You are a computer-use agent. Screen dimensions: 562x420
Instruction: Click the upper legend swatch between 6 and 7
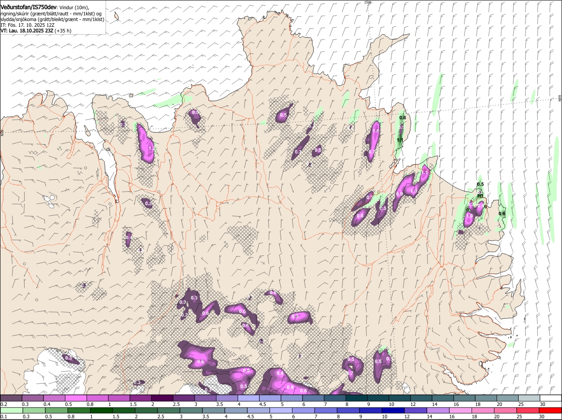click(x=313, y=398)
